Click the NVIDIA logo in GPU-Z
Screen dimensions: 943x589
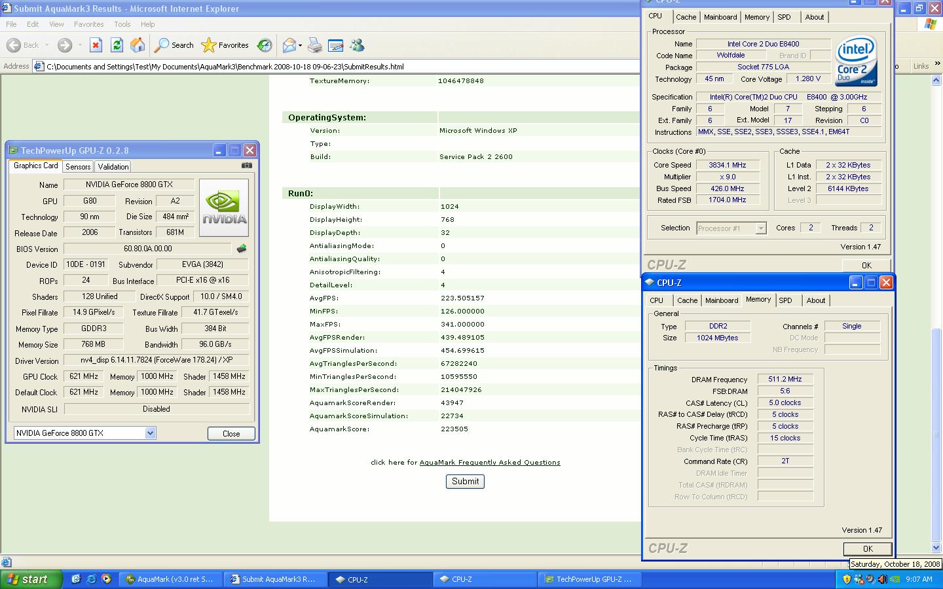pos(224,208)
